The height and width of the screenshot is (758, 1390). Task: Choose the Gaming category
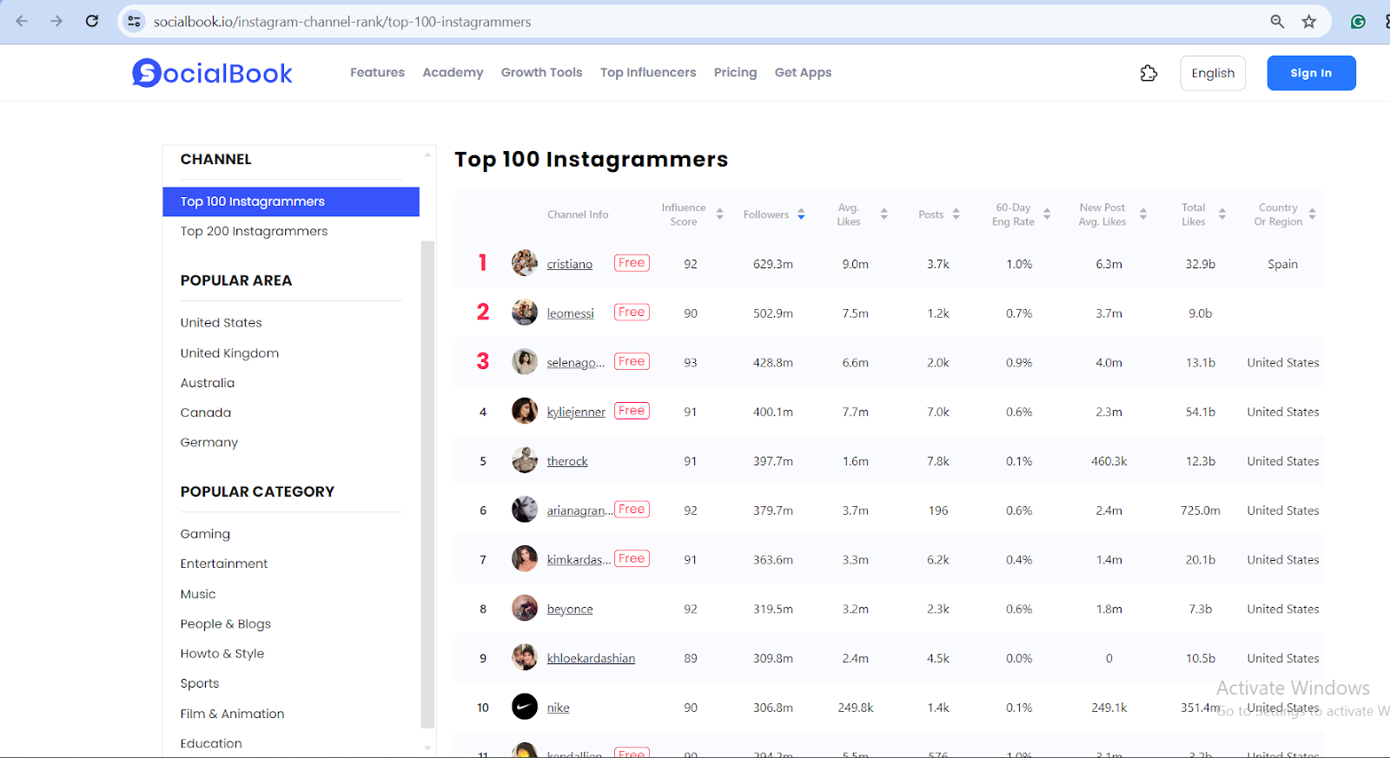[205, 534]
